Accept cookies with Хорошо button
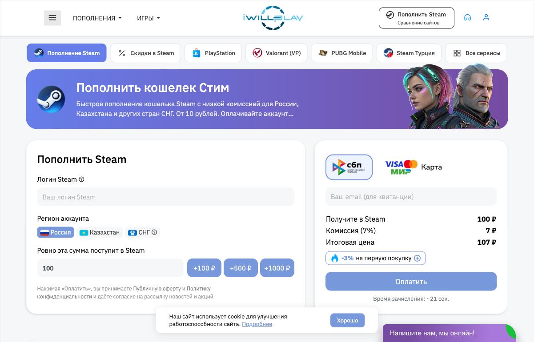Viewport: 534px width, 342px height. [347, 320]
